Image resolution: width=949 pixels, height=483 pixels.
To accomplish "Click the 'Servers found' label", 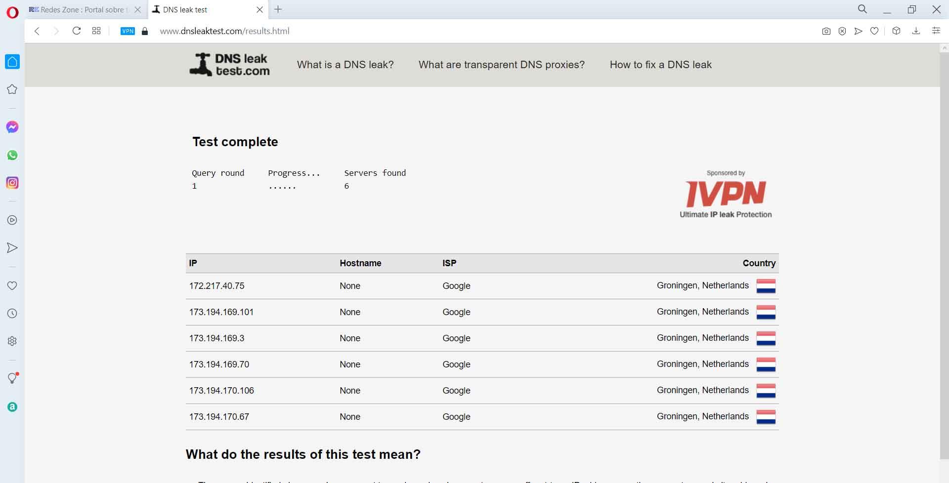I will point(375,173).
